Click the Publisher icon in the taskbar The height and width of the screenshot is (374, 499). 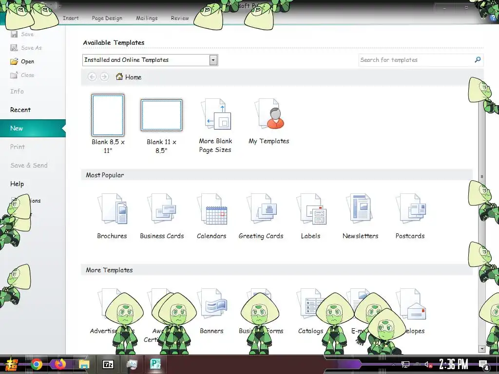155,364
